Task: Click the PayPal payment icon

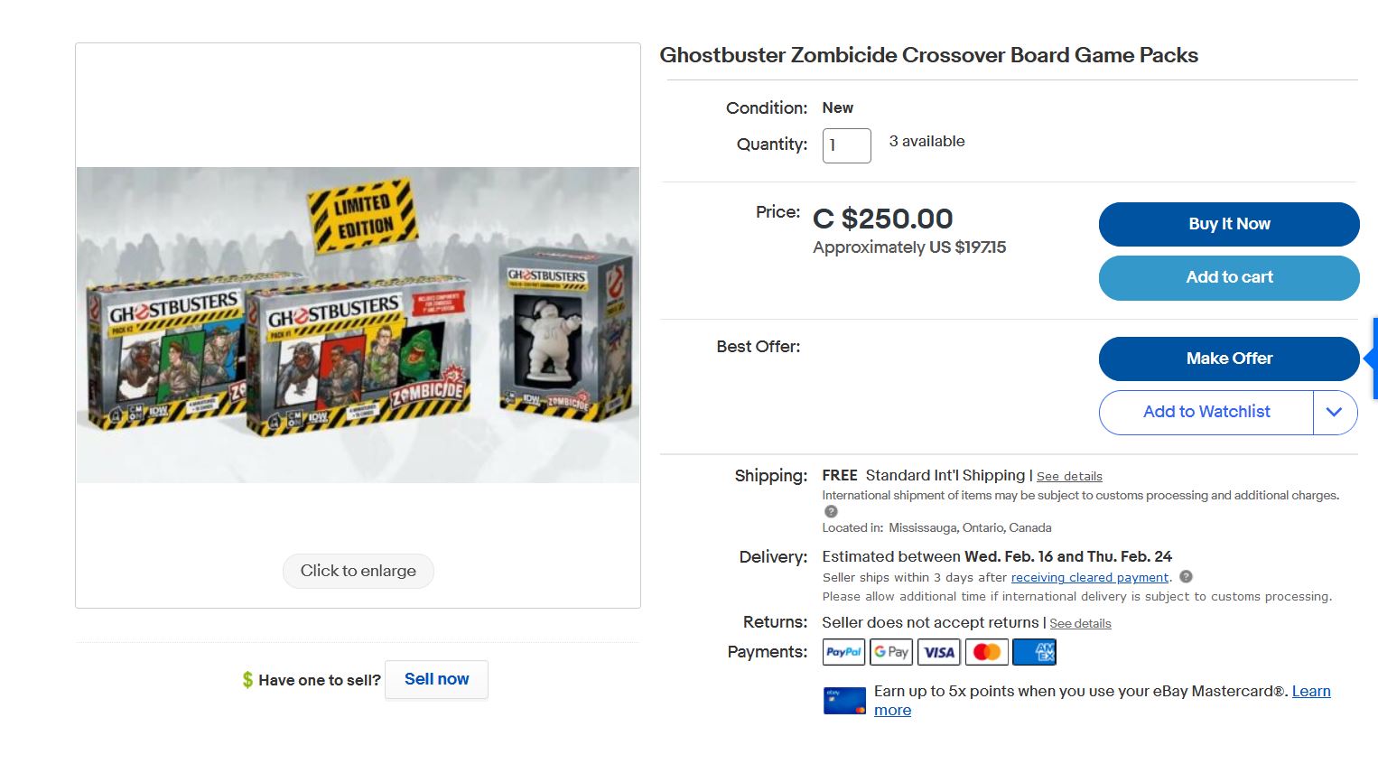Action: 843,652
